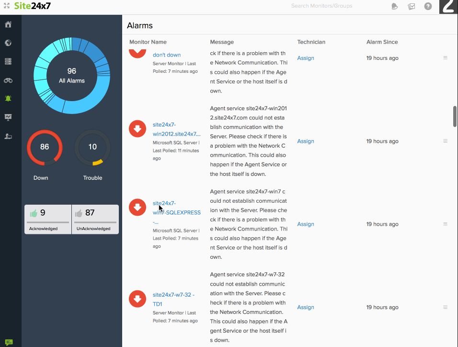
Task: Click the down status icon for site24x7-w7-32 - TD1
Action: point(137,299)
